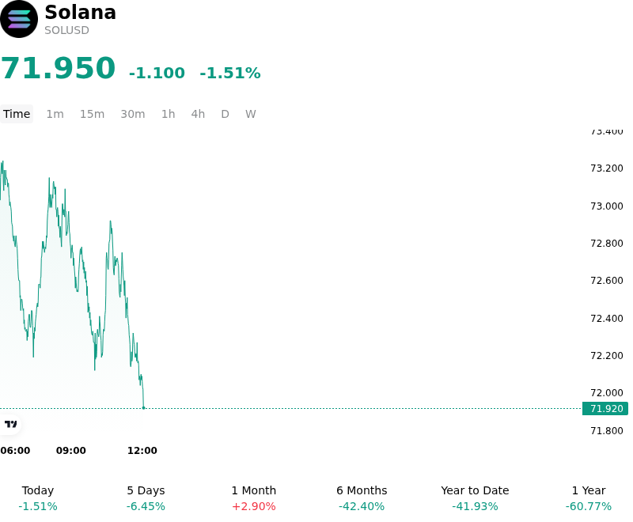Viewport: 633px width, 522px height.
Task: Choose the 30m interval
Action: point(133,114)
